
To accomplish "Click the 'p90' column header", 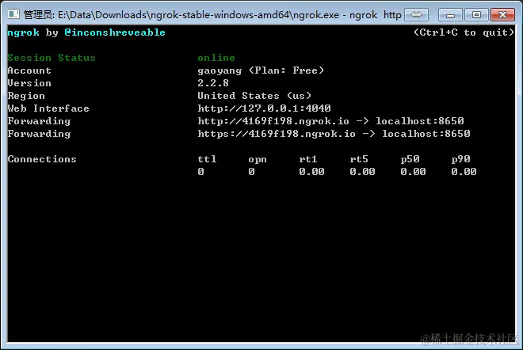I will pos(460,159).
